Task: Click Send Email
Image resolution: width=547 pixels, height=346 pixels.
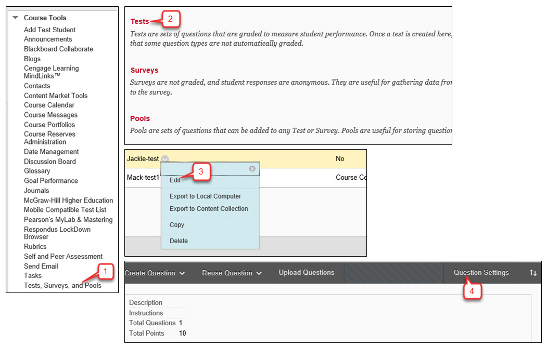Action: pos(41,267)
